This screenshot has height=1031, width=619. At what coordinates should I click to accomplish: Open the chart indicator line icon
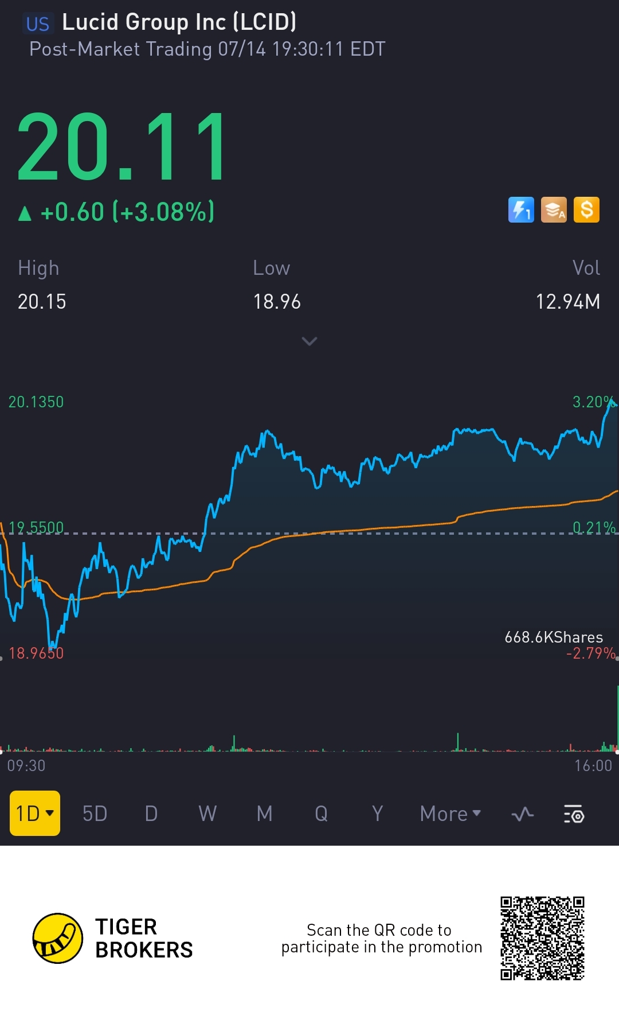[522, 814]
